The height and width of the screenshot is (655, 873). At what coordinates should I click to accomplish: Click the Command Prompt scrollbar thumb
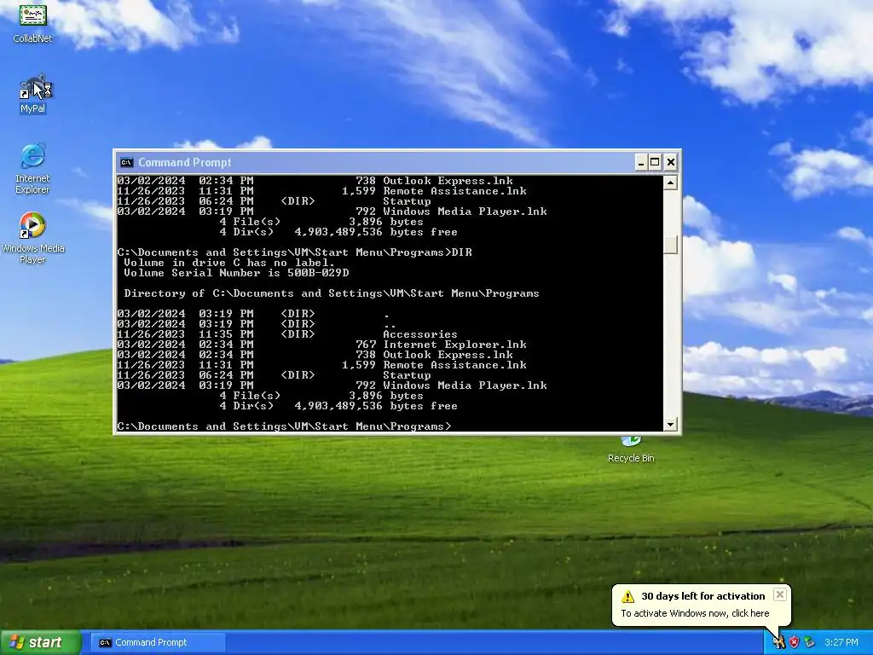click(x=671, y=245)
